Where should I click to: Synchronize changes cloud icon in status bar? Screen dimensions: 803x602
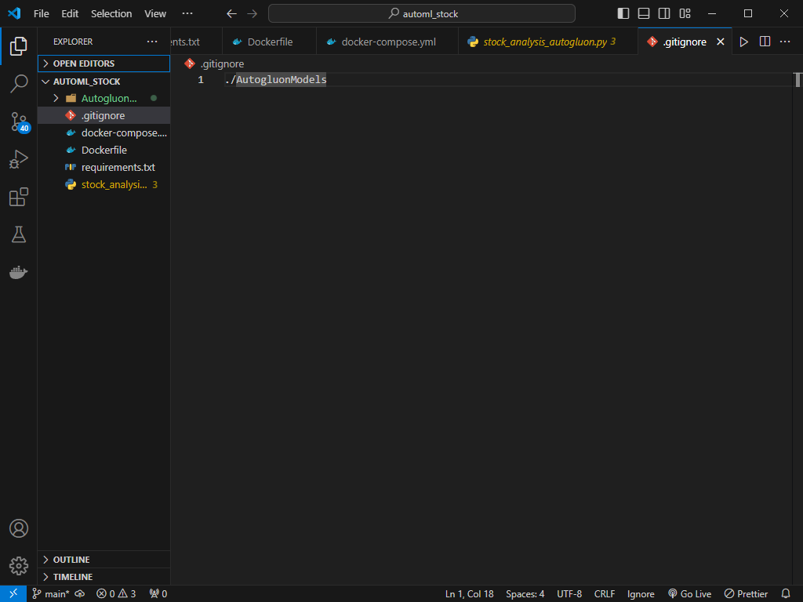point(80,594)
